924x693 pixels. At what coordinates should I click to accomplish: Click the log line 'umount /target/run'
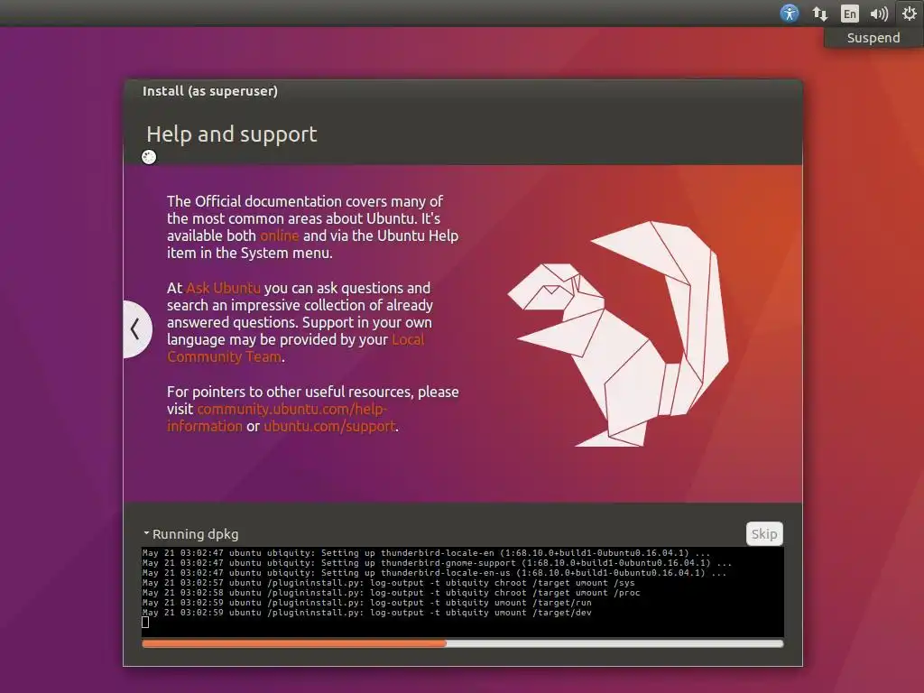(366, 603)
